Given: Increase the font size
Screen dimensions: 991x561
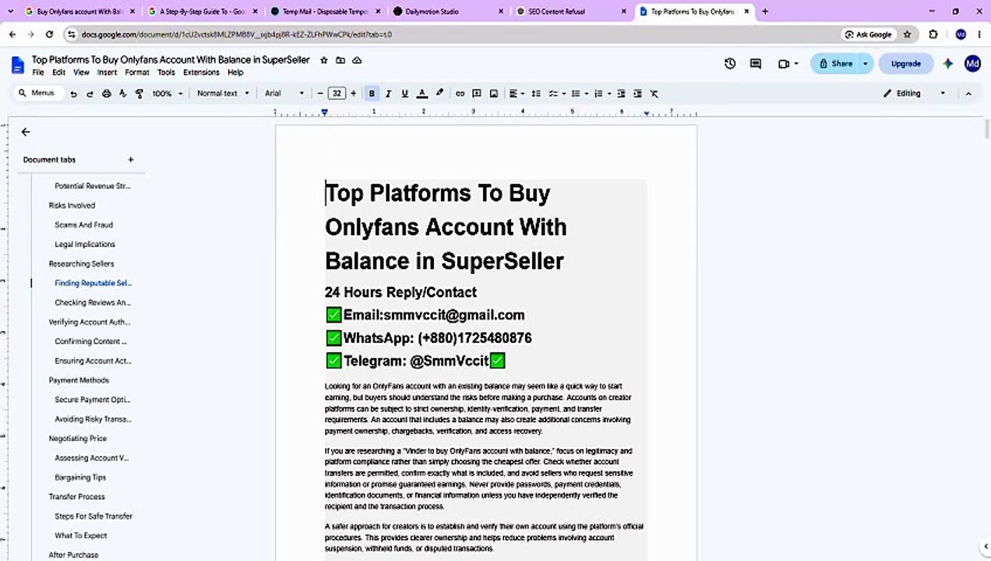Looking at the screenshot, I should 353,93.
